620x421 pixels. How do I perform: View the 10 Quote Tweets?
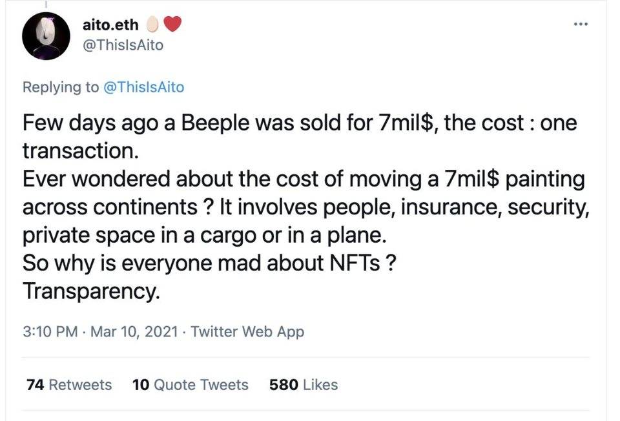[191, 384]
